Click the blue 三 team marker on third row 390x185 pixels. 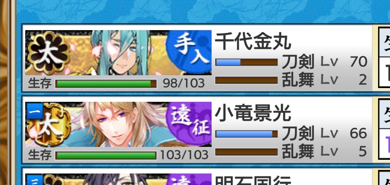point(35,180)
